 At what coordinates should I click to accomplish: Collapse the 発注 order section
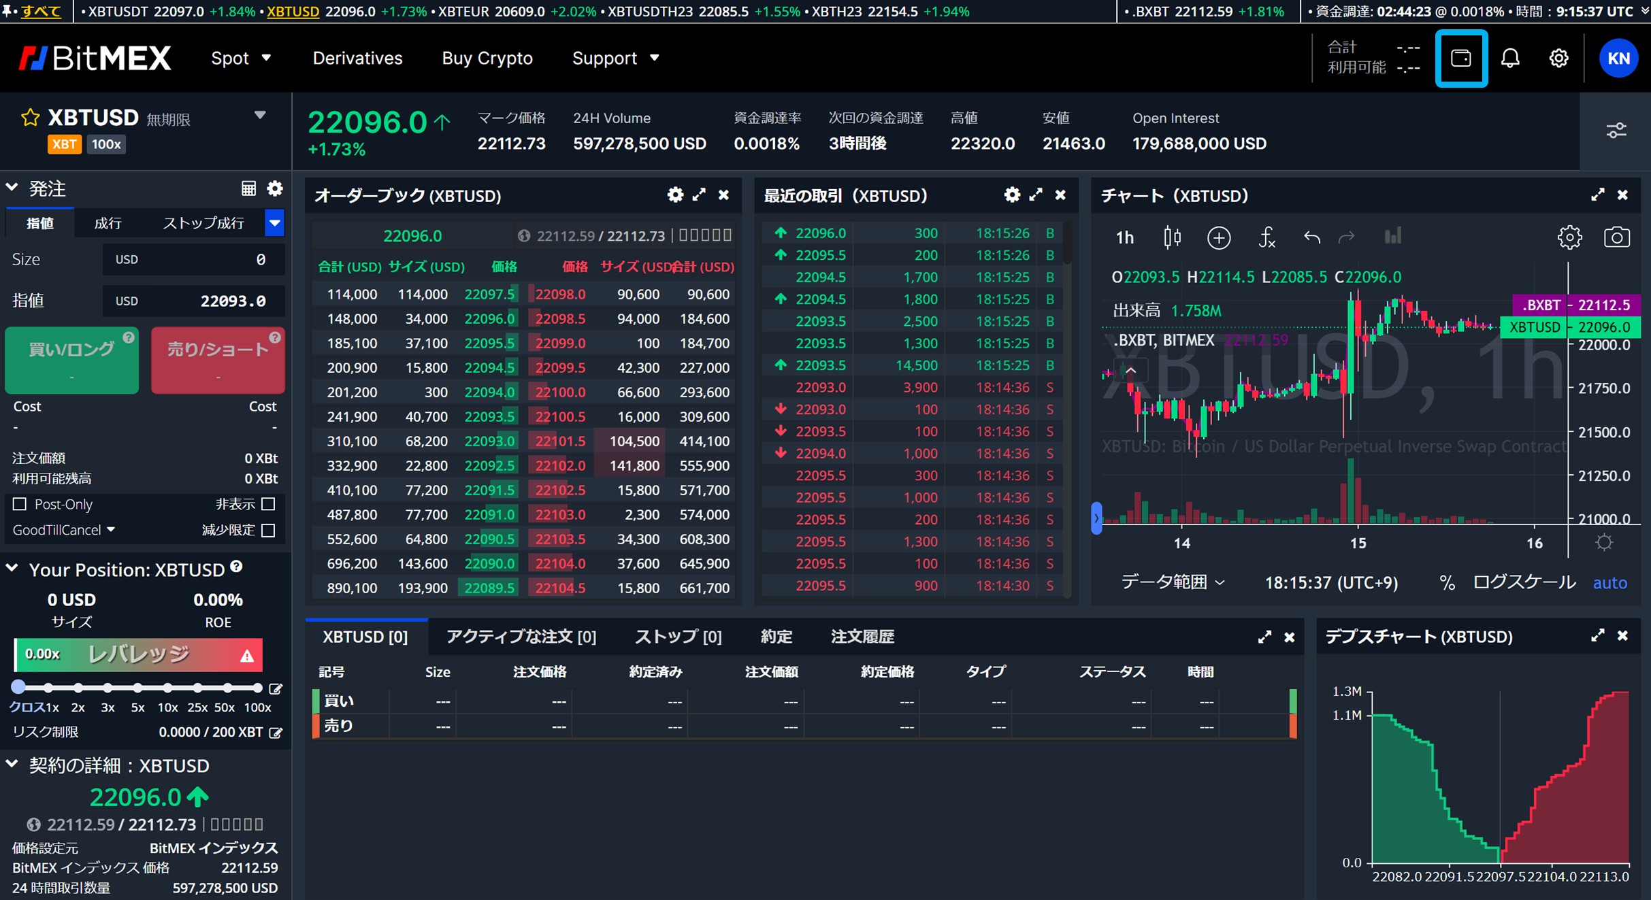(x=12, y=187)
